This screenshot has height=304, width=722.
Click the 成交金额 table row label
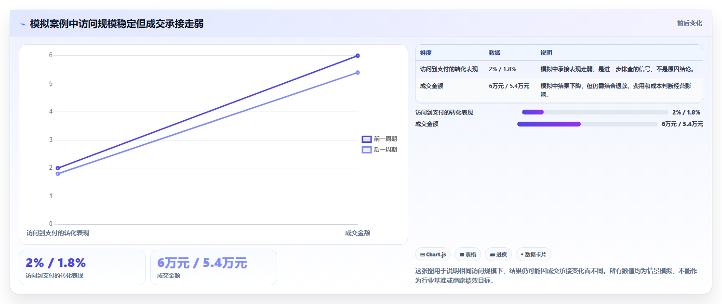[432, 86]
